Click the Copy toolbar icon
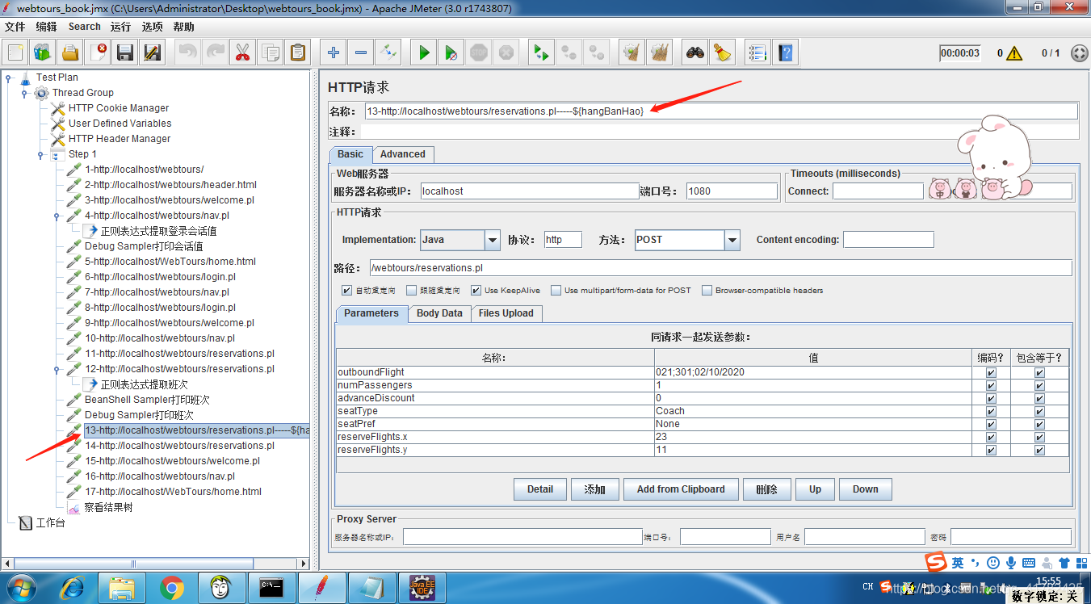 (x=270, y=52)
